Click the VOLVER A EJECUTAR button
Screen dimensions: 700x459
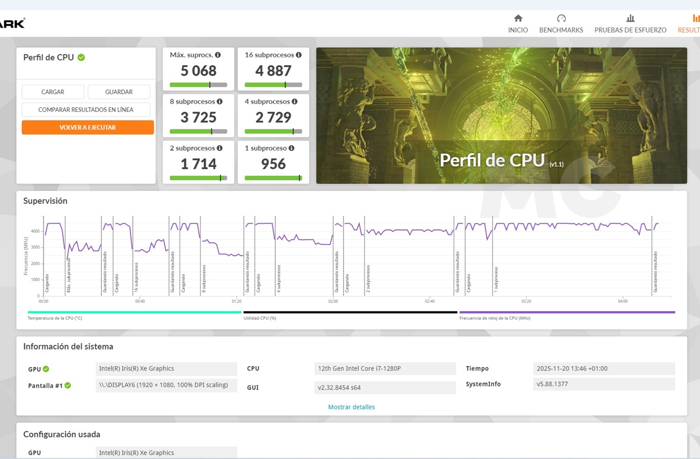tap(88, 127)
